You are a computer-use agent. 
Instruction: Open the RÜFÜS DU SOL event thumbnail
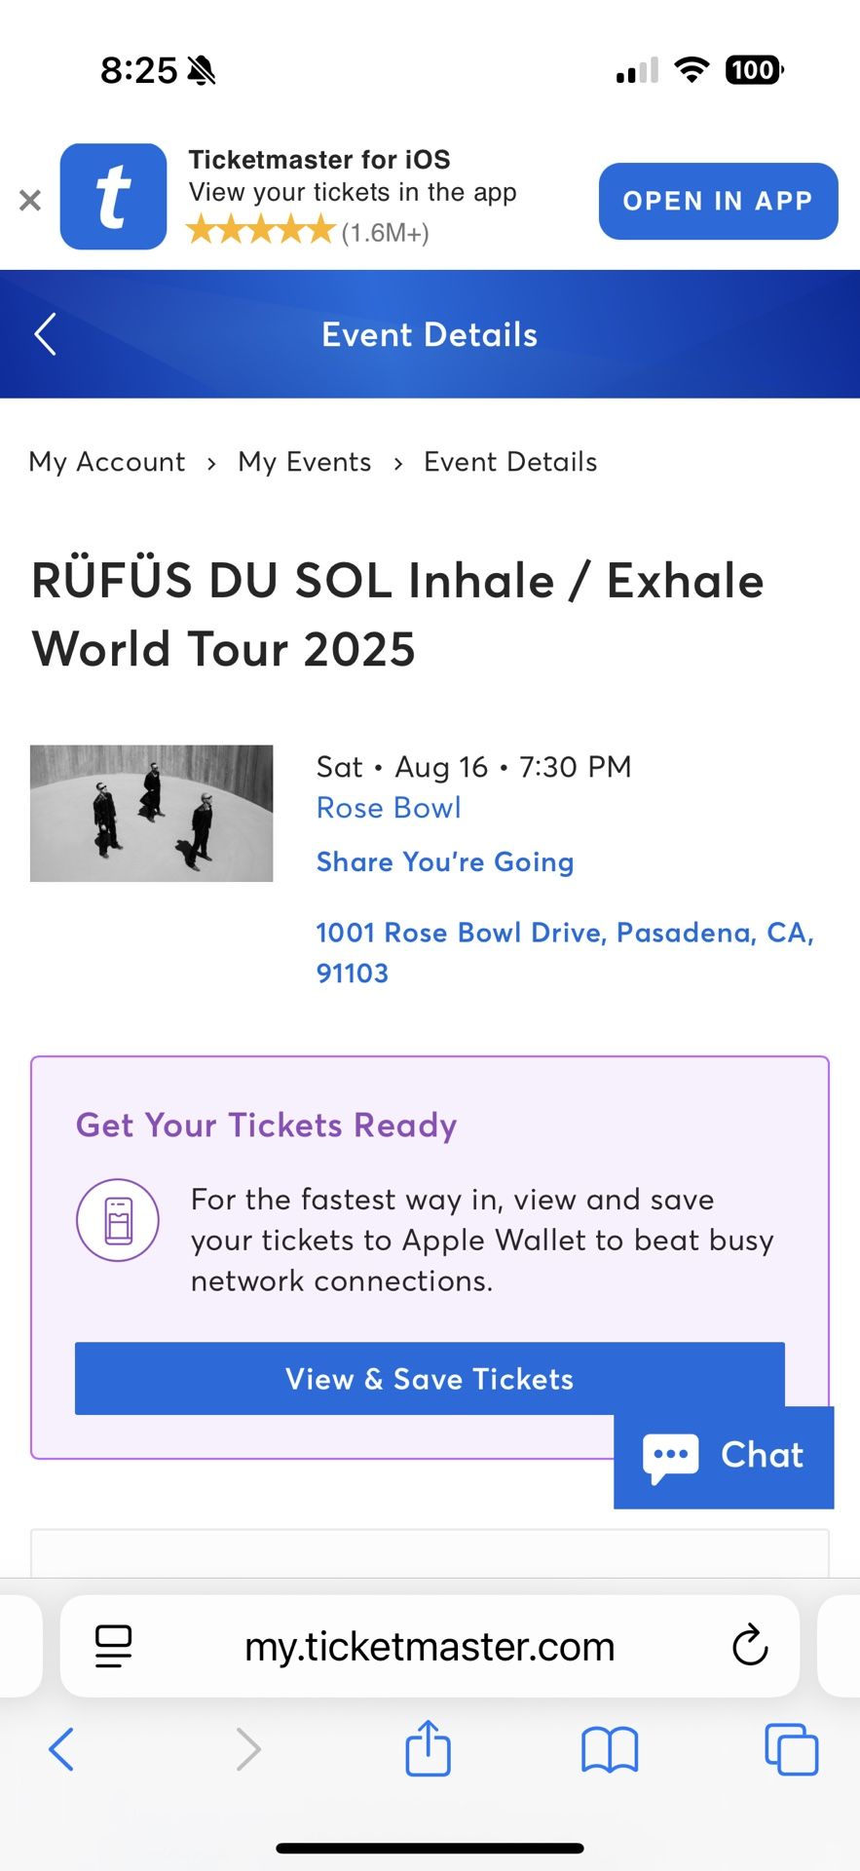pos(152,814)
